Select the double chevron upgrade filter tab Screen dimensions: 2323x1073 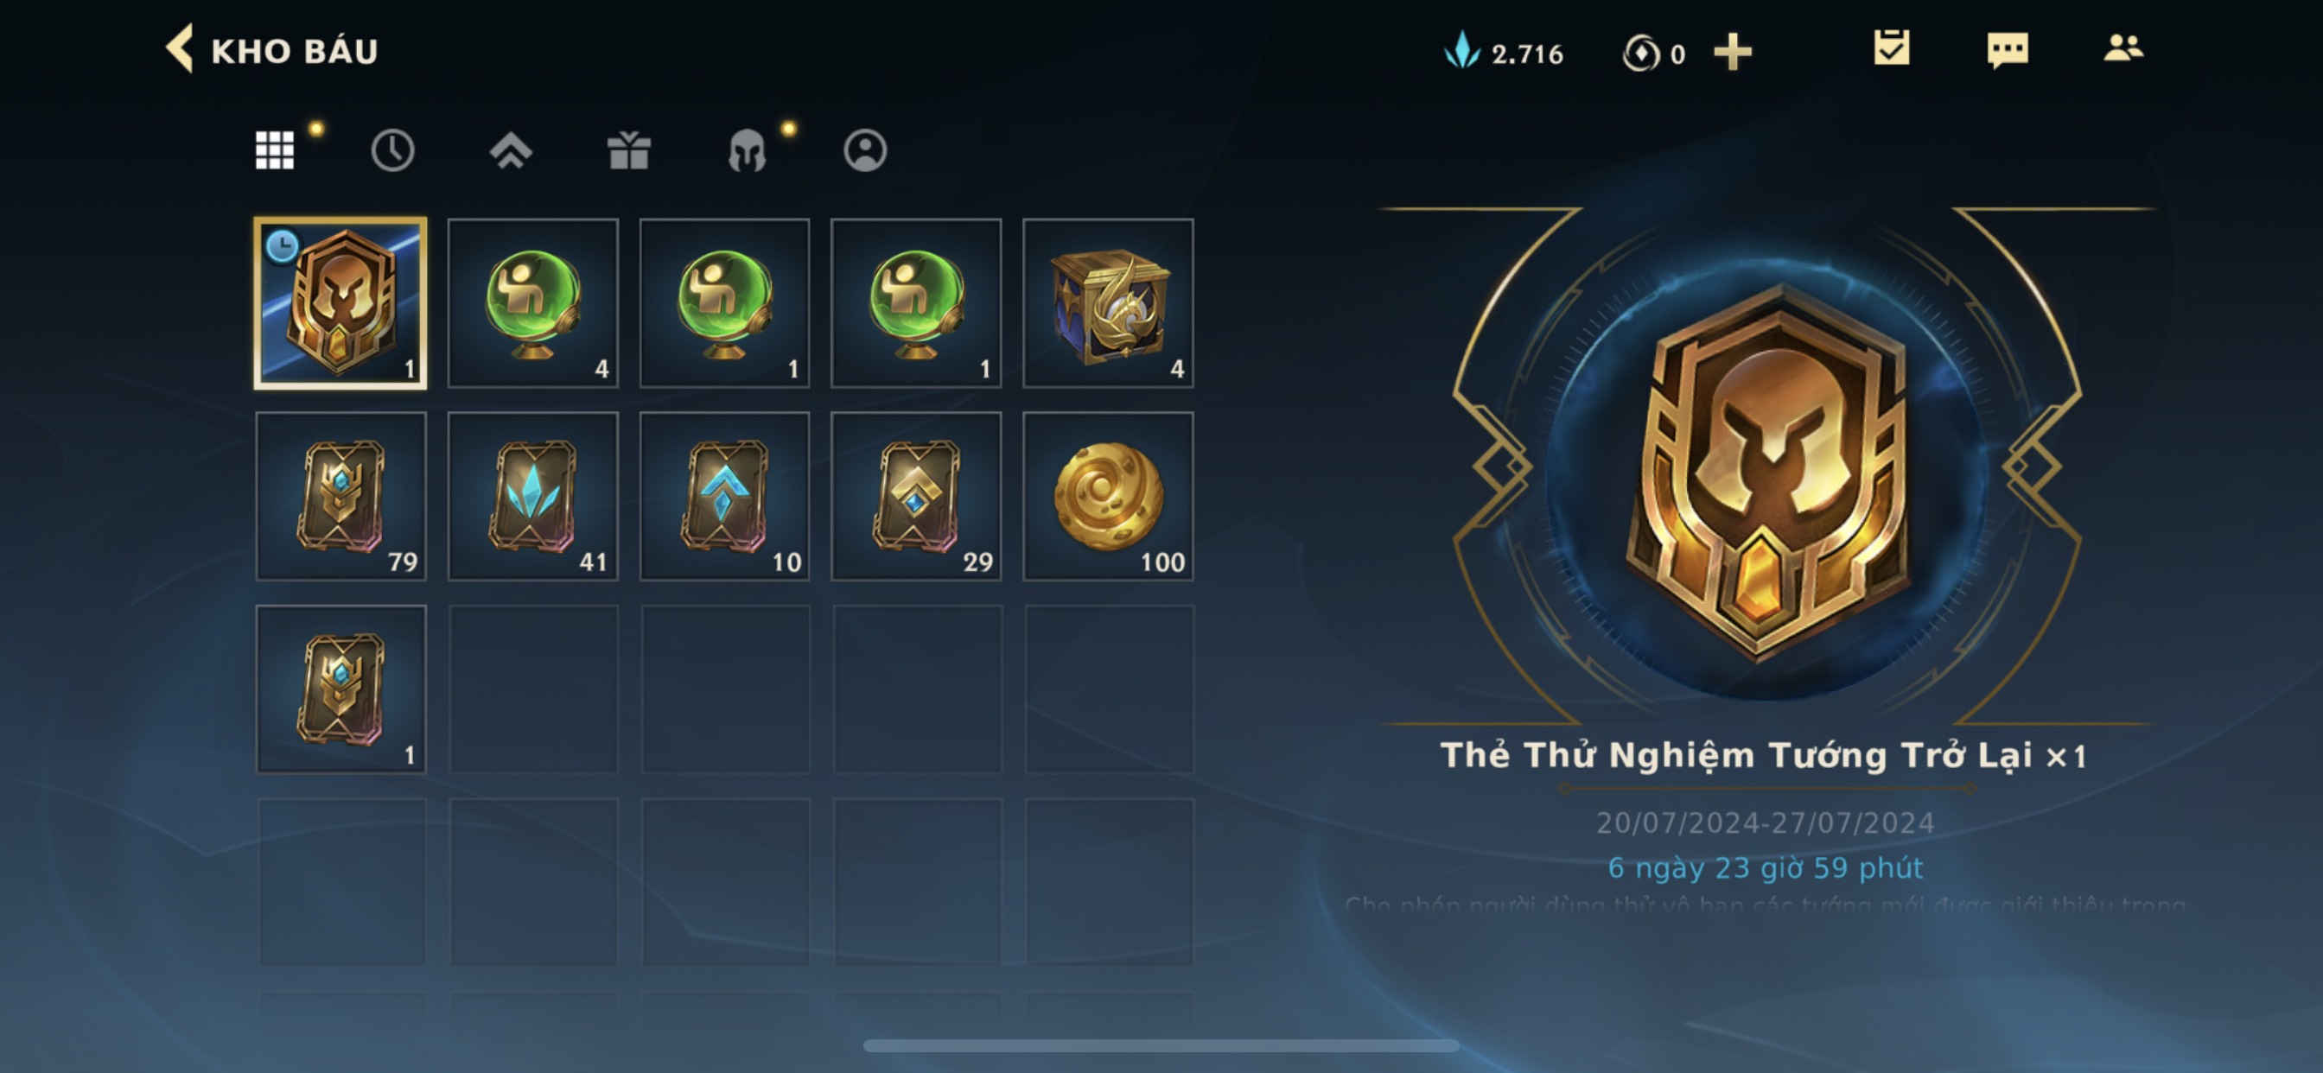pos(511,150)
